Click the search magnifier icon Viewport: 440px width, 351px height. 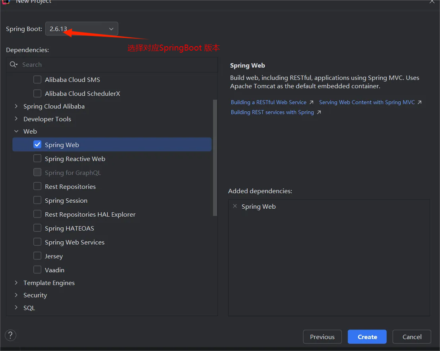pyautogui.click(x=13, y=64)
